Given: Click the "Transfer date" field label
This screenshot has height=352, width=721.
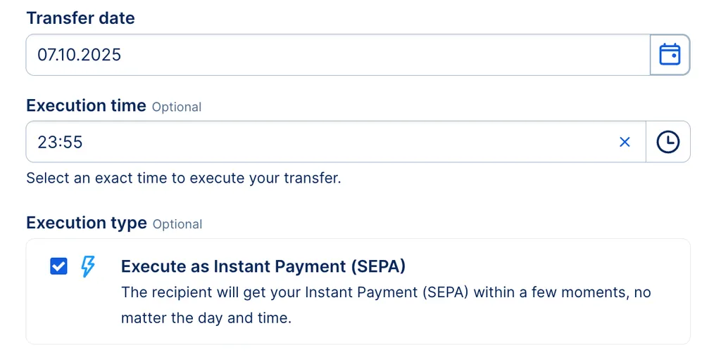Looking at the screenshot, I should (80, 18).
